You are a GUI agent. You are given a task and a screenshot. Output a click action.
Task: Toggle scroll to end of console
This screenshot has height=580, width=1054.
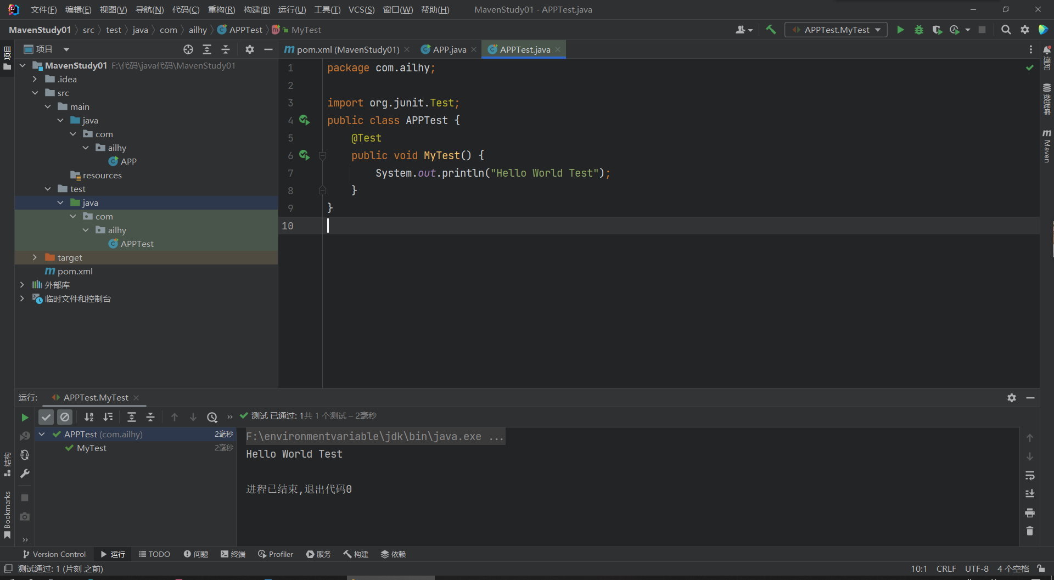point(1030,494)
